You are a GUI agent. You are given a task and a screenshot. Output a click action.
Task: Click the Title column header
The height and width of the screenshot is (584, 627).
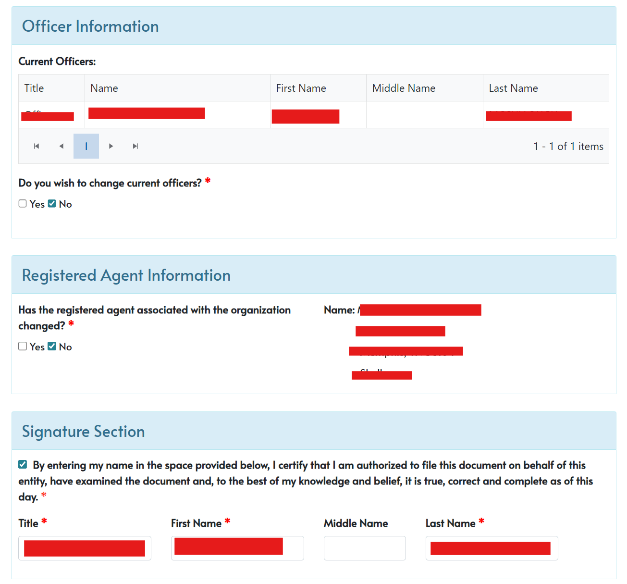tap(52, 88)
